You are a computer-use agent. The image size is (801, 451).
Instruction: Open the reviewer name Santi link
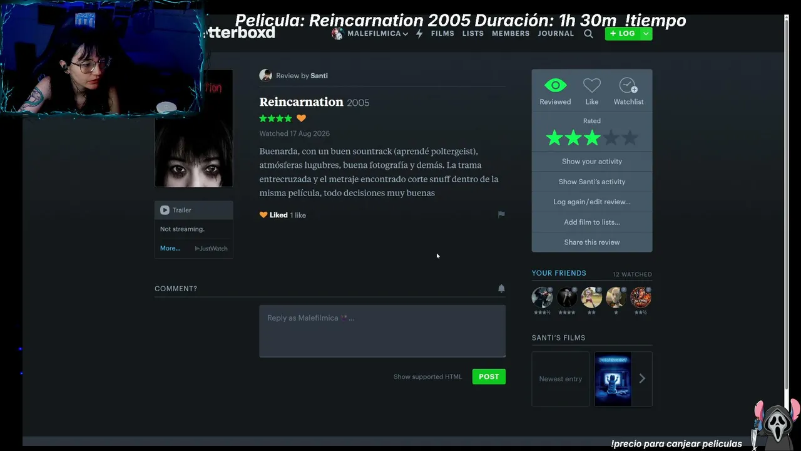319,76
